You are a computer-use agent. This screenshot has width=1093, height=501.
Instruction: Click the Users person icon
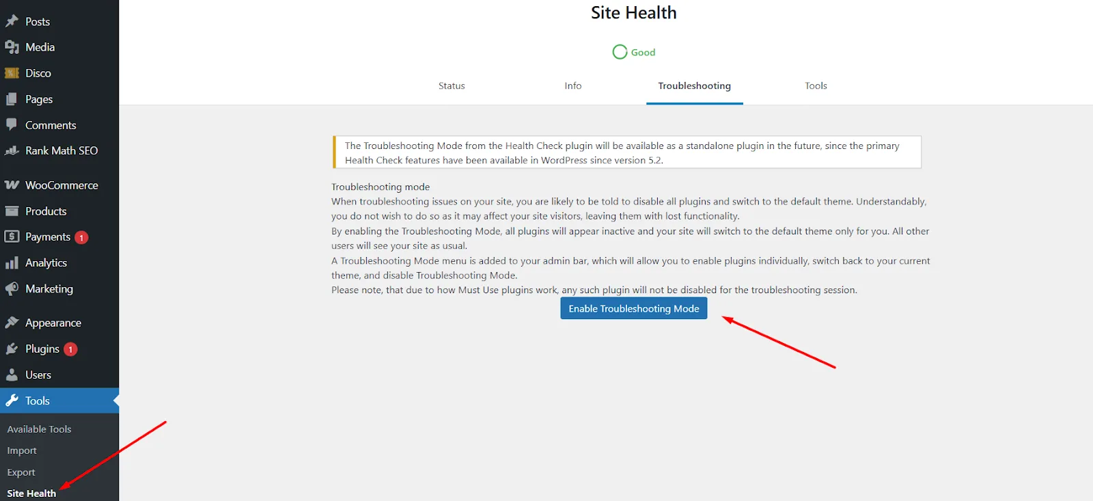tap(12, 375)
